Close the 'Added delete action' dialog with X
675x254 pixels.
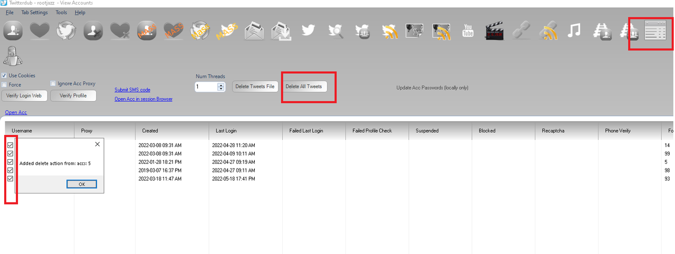pyautogui.click(x=97, y=144)
